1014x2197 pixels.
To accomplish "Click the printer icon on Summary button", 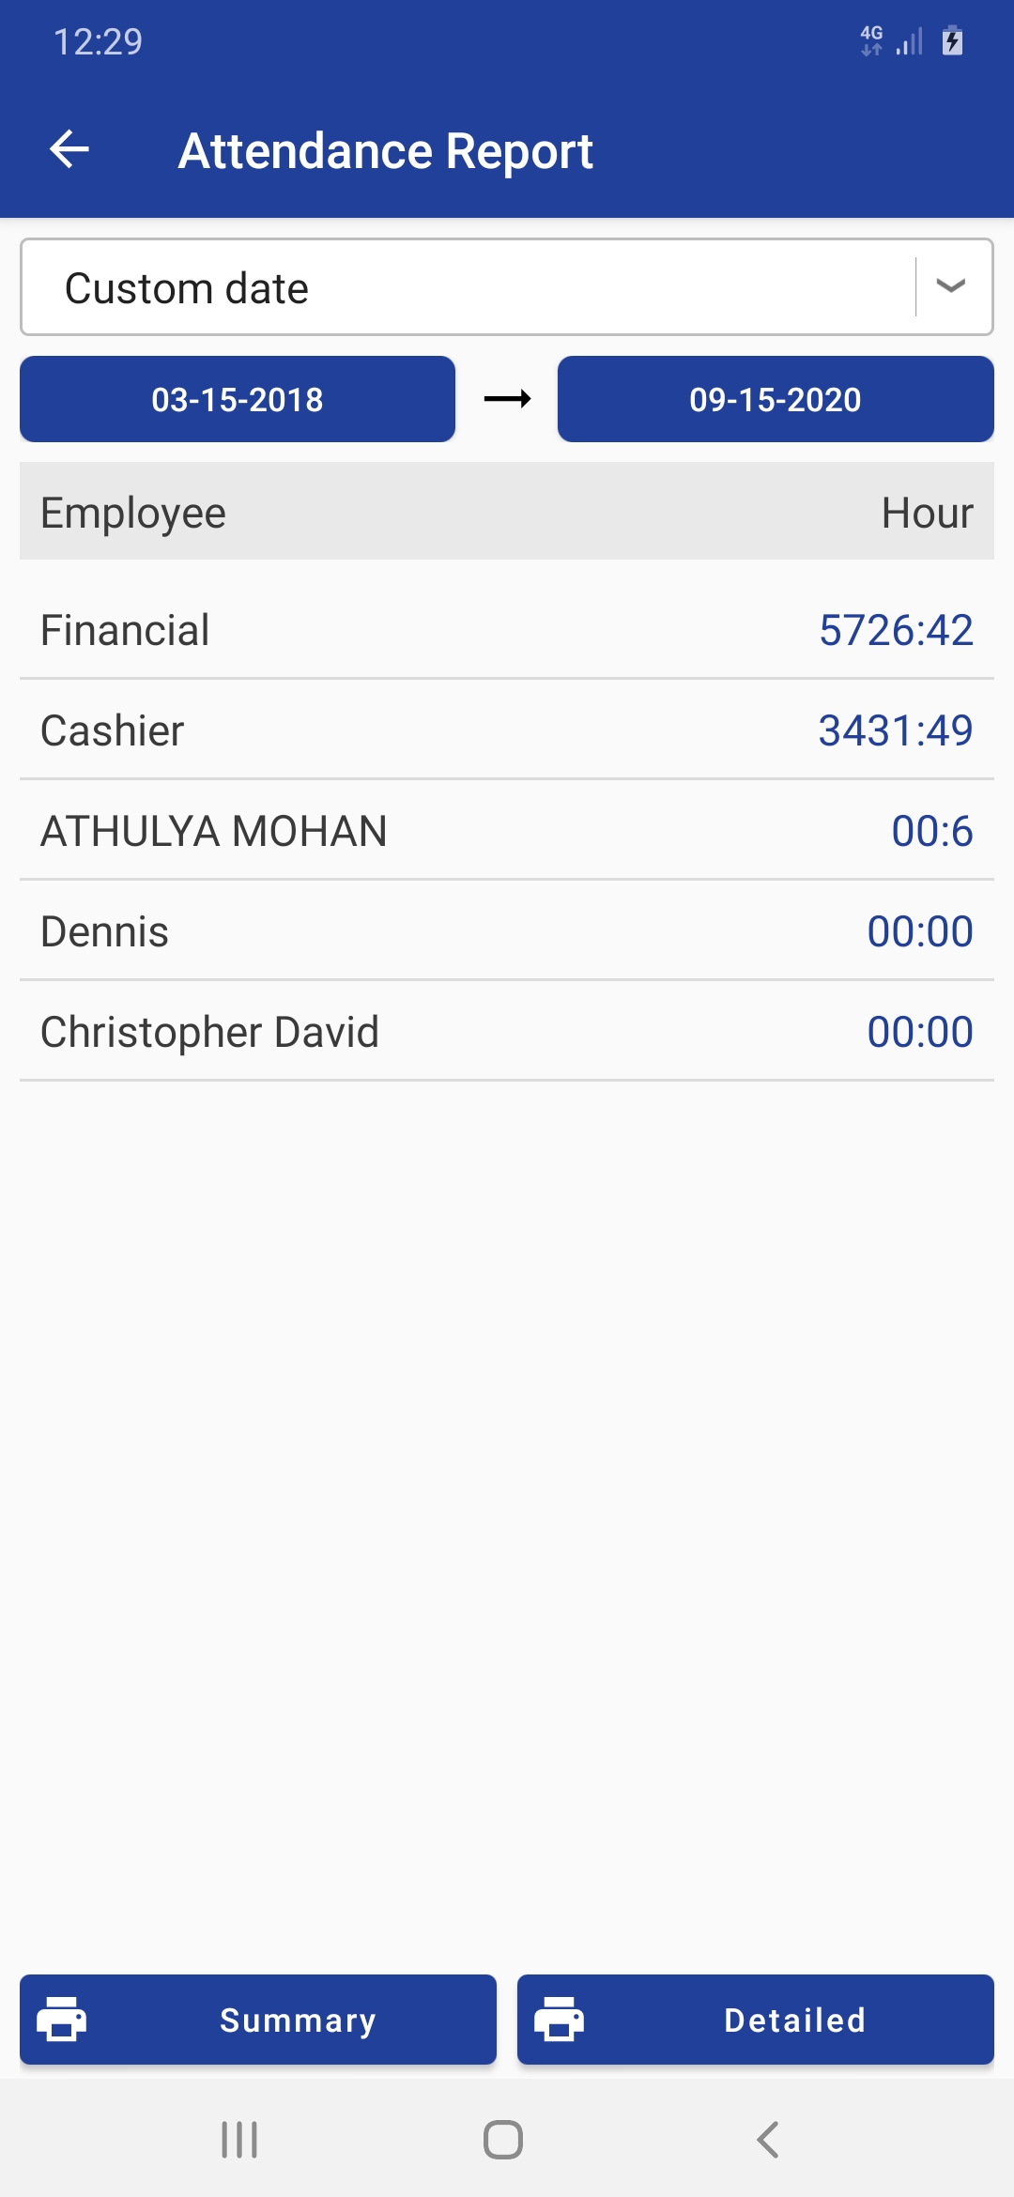I will click(x=62, y=2019).
